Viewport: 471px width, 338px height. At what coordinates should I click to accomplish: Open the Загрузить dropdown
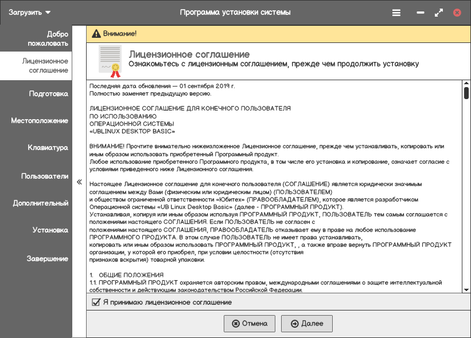pos(29,12)
